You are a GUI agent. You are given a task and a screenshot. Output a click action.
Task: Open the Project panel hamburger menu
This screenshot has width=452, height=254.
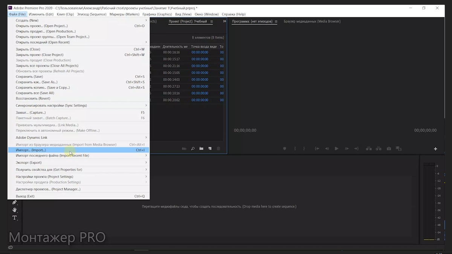(211, 21)
